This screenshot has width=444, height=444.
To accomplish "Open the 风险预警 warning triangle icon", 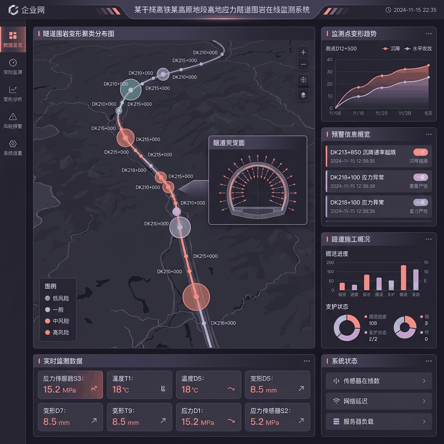I will [13, 117].
